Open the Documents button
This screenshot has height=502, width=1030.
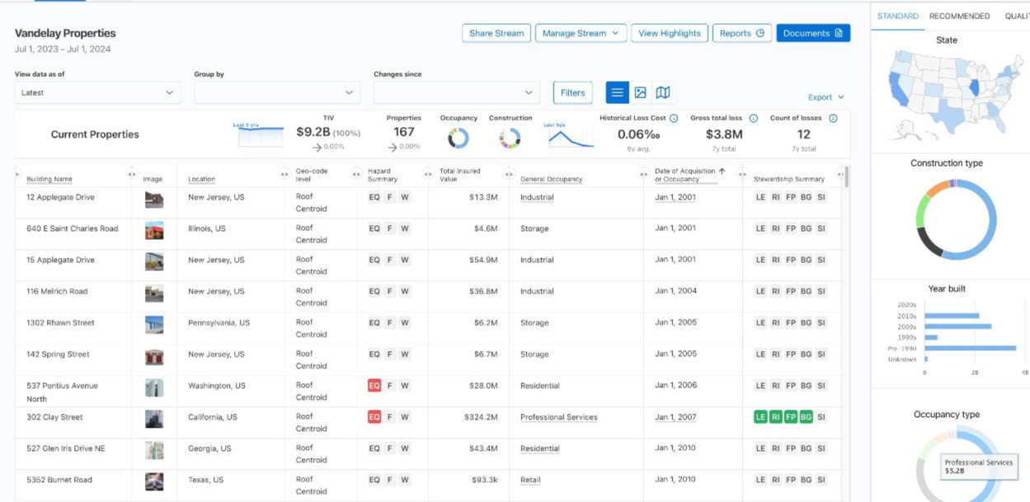pyautogui.click(x=812, y=34)
